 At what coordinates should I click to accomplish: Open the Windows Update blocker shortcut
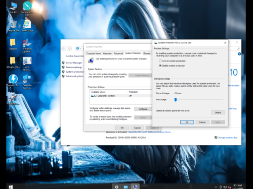click(x=27, y=46)
